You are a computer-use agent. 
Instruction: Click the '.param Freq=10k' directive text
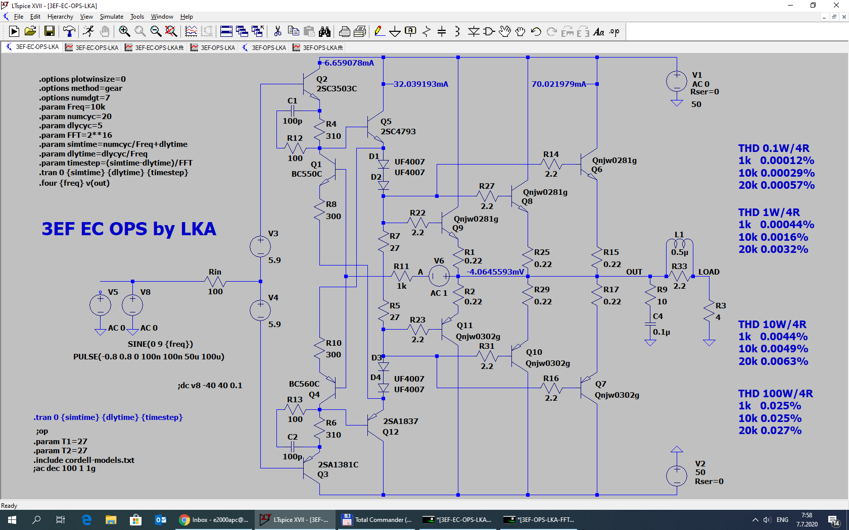pos(72,107)
